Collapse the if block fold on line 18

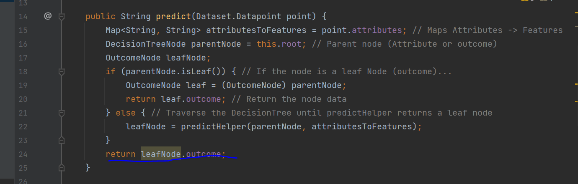[62, 72]
